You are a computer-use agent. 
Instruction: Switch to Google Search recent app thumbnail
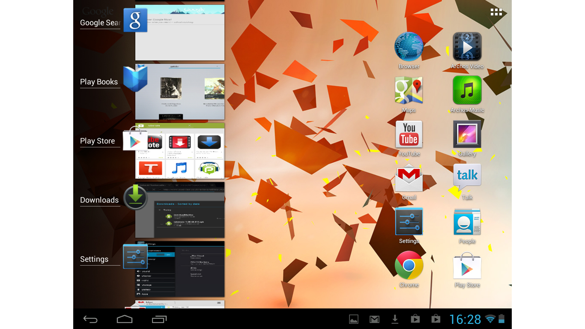tap(180, 33)
